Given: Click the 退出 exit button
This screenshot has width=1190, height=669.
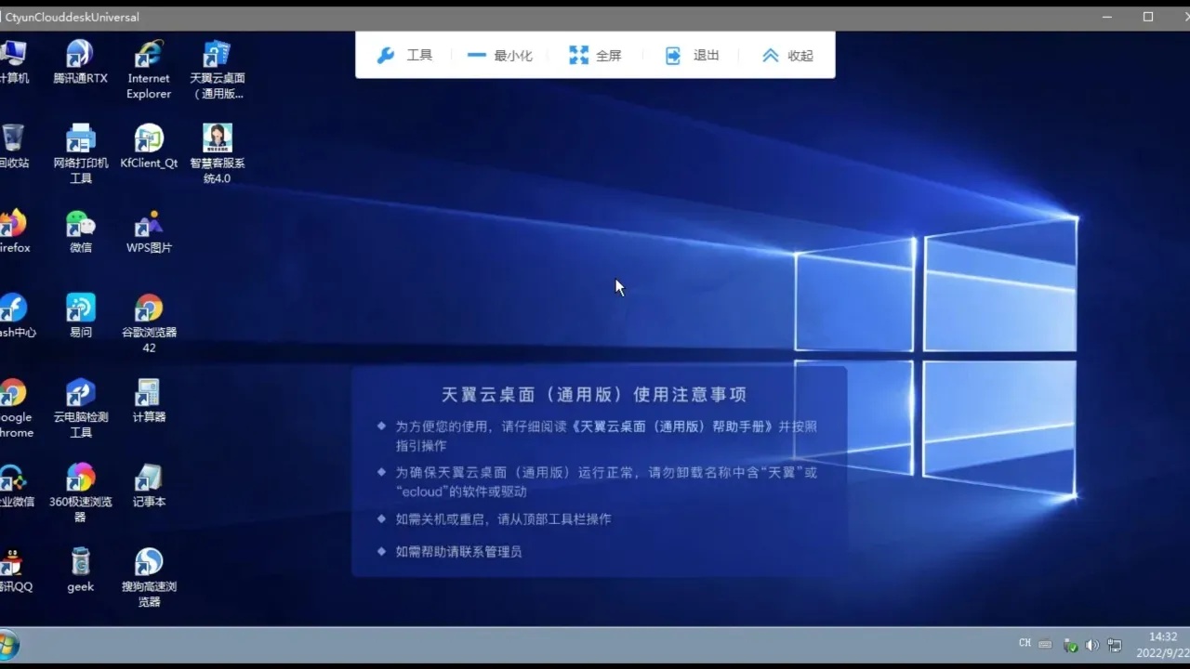Looking at the screenshot, I should (x=693, y=56).
